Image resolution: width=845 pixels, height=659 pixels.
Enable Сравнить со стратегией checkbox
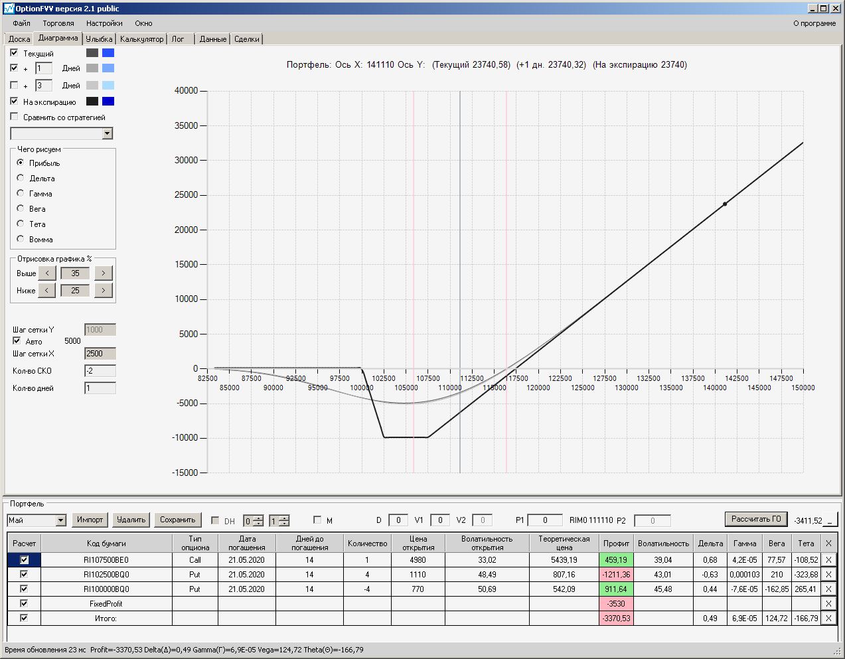pyautogui.click(x=14, y=117)
